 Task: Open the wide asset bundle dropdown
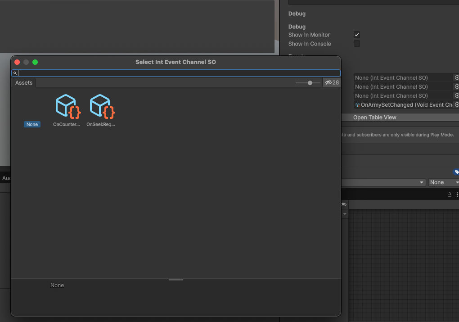[383, 182]
